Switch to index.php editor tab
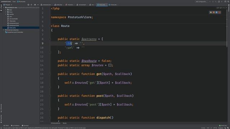 pyautogui.click(x=59, y=5)
